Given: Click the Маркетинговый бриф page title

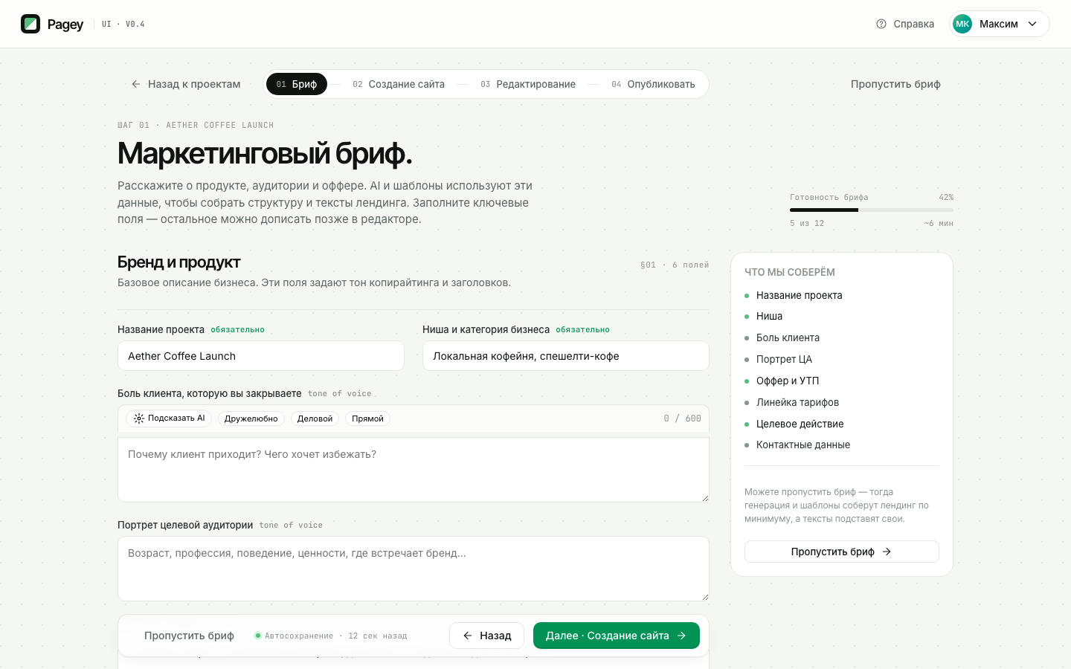Looking at the screenshot, I should pos(265,153).
